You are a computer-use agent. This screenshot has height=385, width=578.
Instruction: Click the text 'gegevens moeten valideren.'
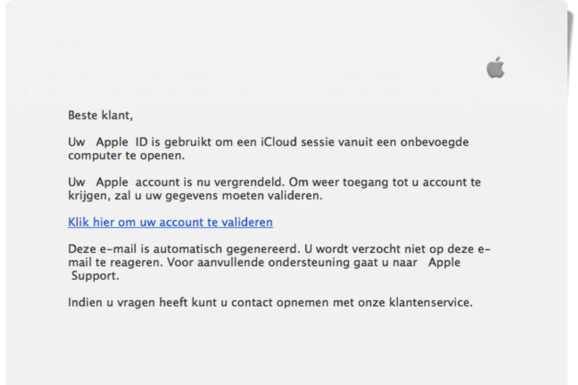244,196
